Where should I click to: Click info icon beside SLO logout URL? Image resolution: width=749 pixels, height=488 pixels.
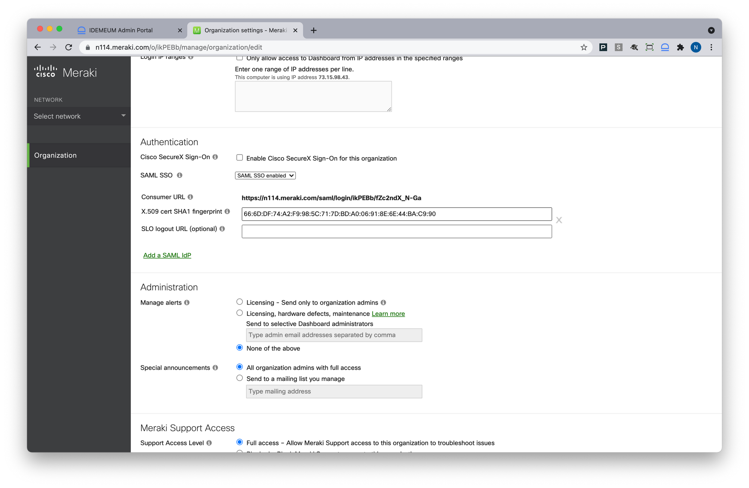click(x=222, y=229)
